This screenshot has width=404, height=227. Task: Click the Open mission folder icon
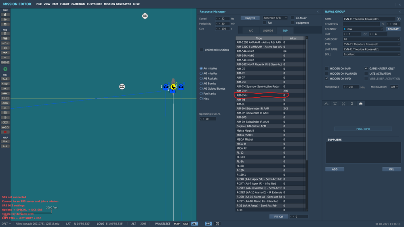tap(5, 19)
